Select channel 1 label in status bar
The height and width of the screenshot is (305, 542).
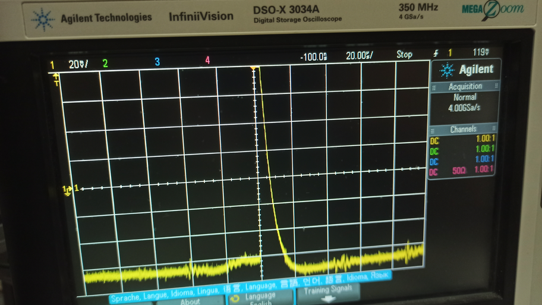(52, 65)
